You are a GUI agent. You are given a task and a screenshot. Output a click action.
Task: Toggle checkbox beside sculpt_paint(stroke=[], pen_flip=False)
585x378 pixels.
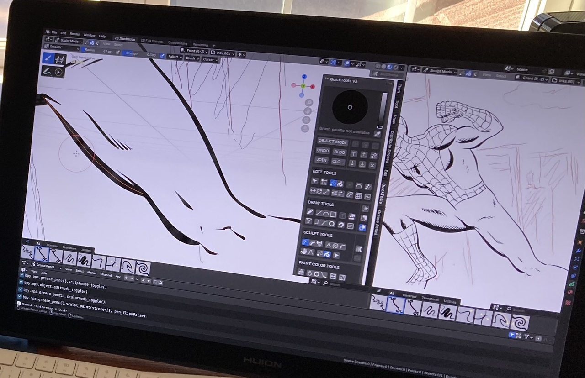click(x=20, y=296)
